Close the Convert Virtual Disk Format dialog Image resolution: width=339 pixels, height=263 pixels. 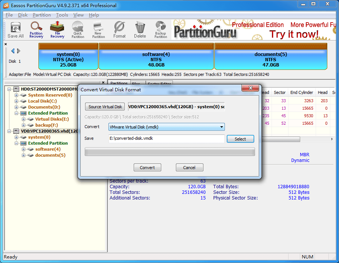[x=250, y=88]
